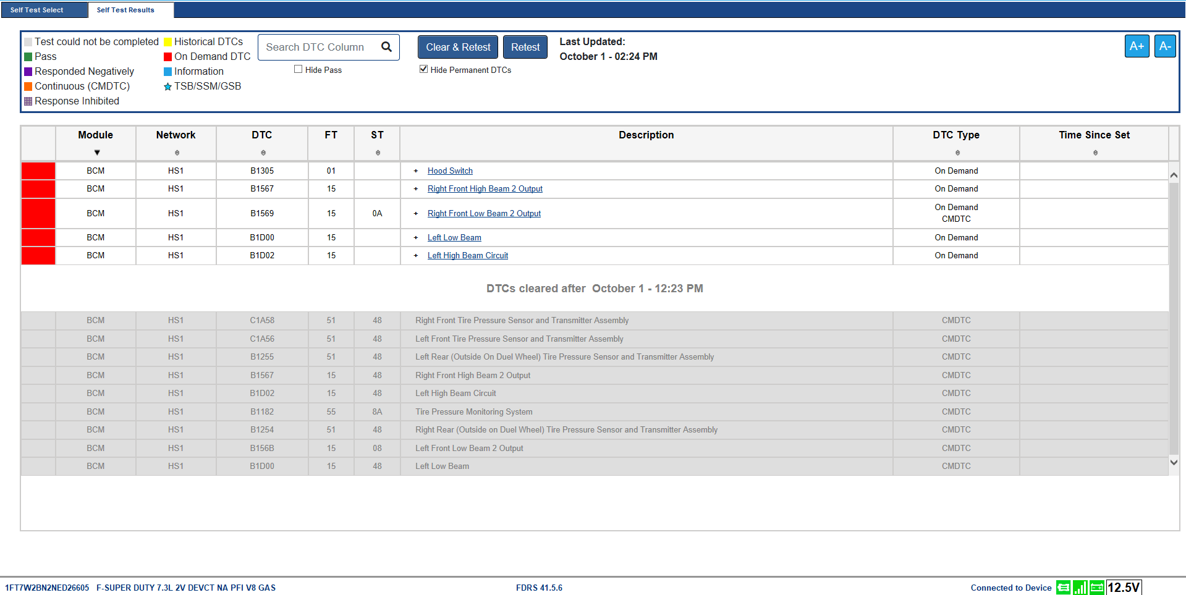The height and width of the screenshot is (595, 1186).
Task: Click the battery voltage 12.5V indicator
Action: (1123, 587)
